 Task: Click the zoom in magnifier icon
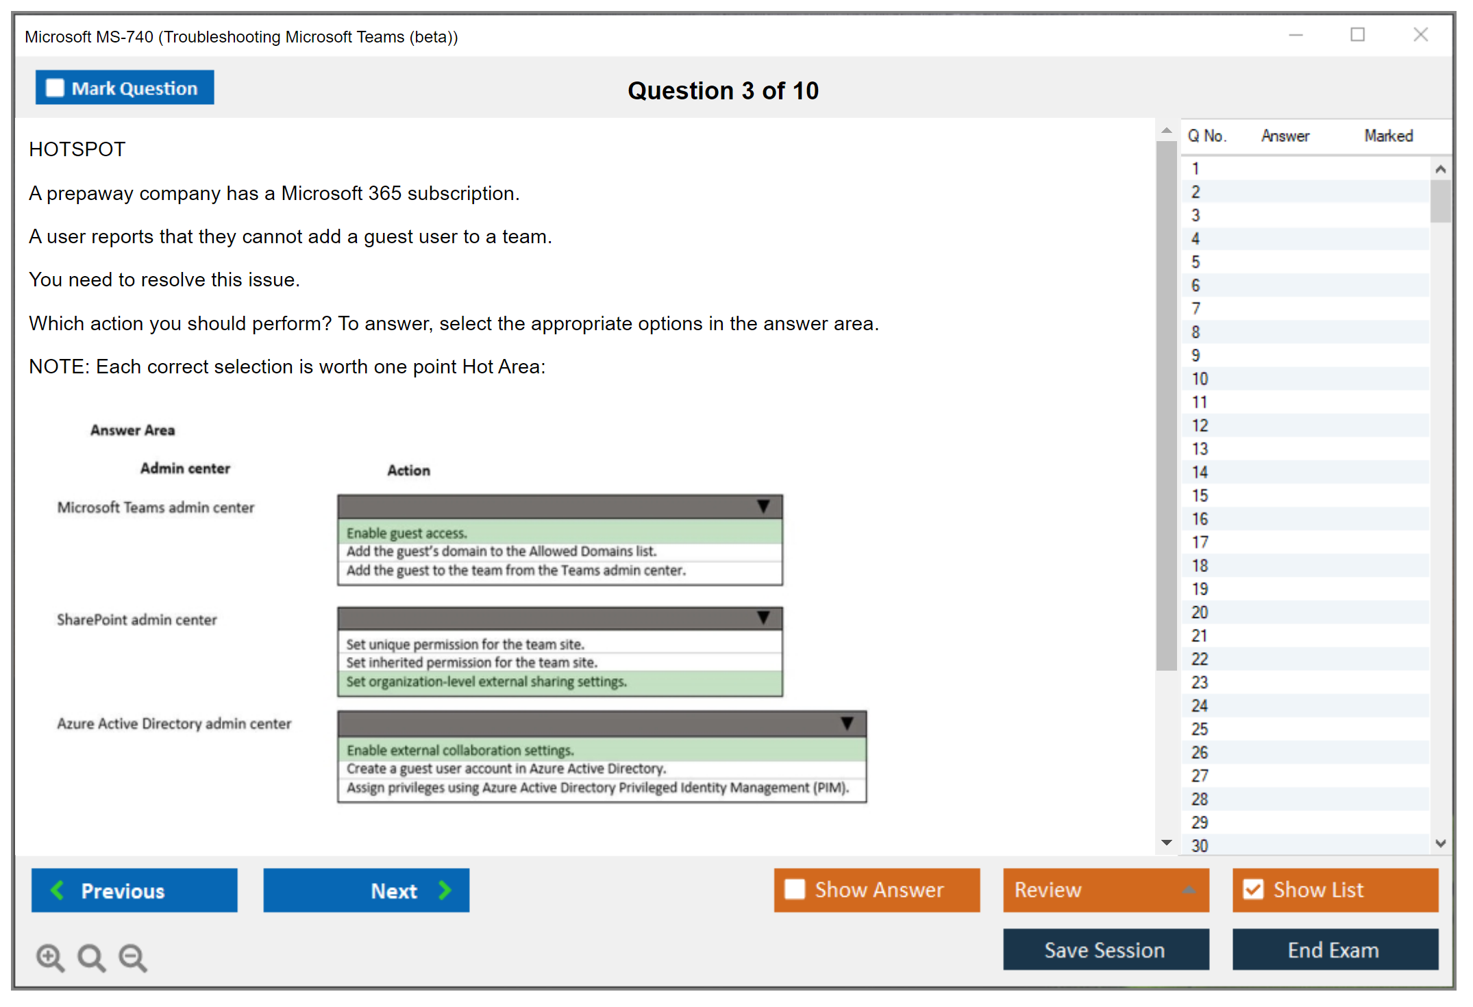point(50,957)
